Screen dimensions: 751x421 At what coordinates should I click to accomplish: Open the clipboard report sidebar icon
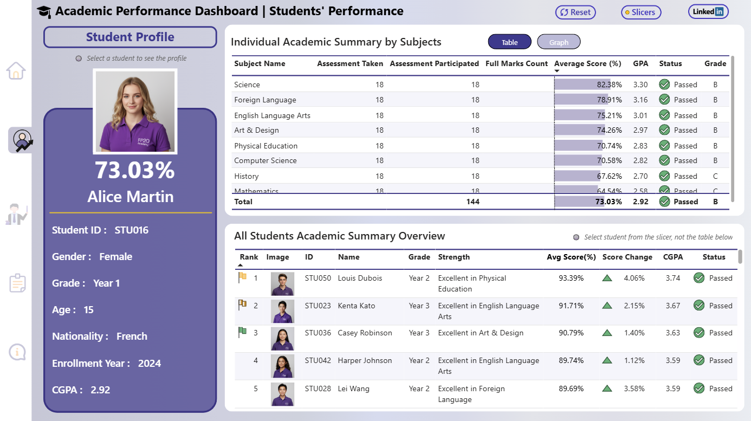17,283
